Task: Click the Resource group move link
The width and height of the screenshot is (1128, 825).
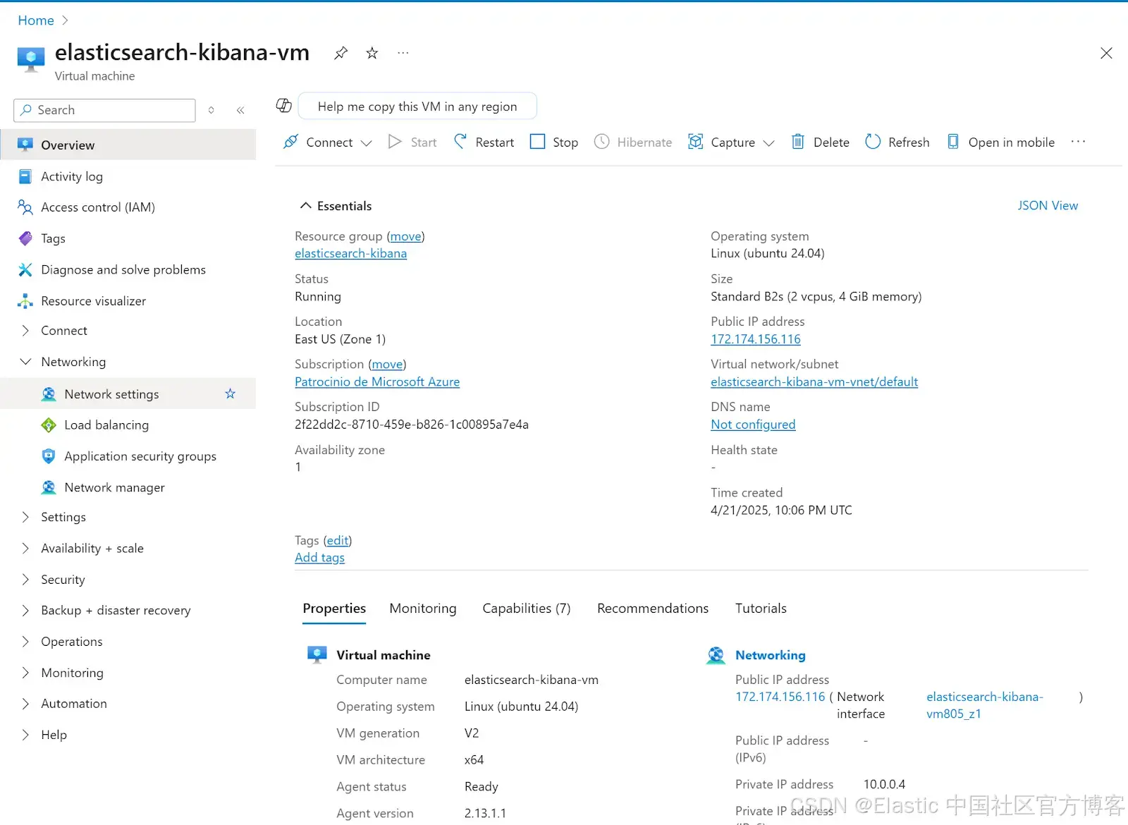Action: click(406, 236)
